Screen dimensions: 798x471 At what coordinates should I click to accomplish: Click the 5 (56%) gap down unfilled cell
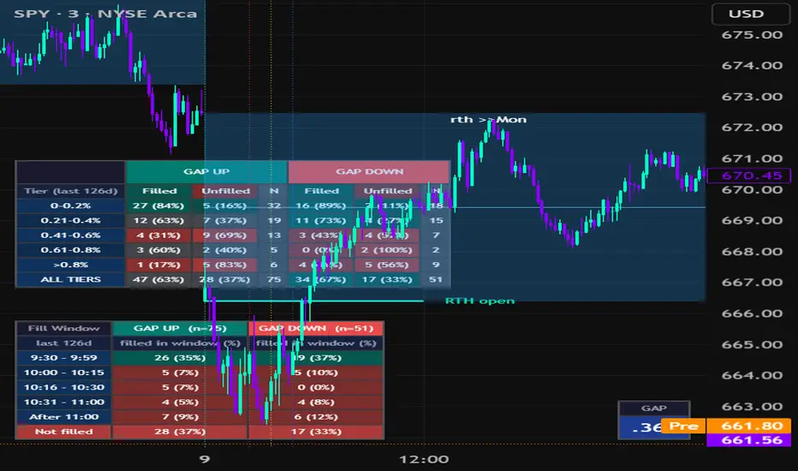click(387, 265)
